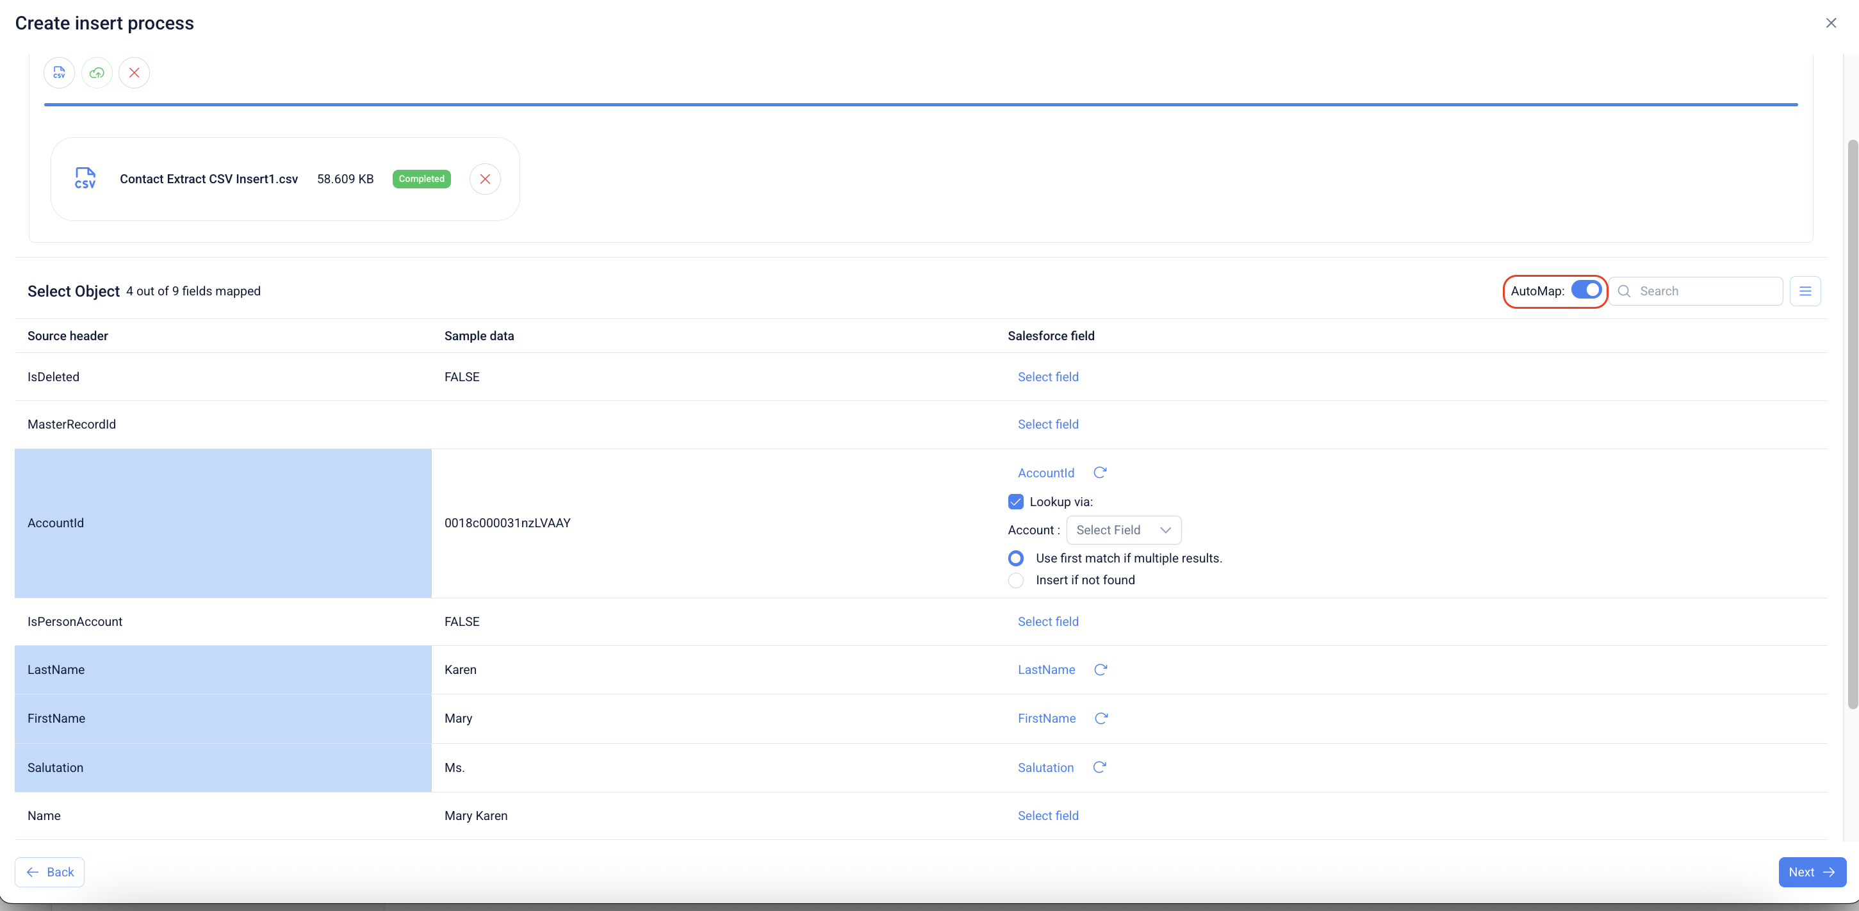The image size is (1859, 911).
Task: Choose Select field for Name row
Action: (x=1048, y=816)
